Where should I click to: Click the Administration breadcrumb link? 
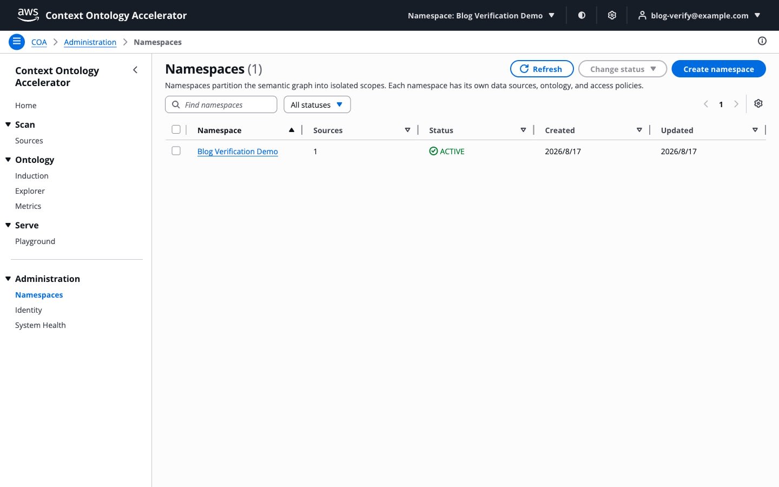tap(90, 42)
